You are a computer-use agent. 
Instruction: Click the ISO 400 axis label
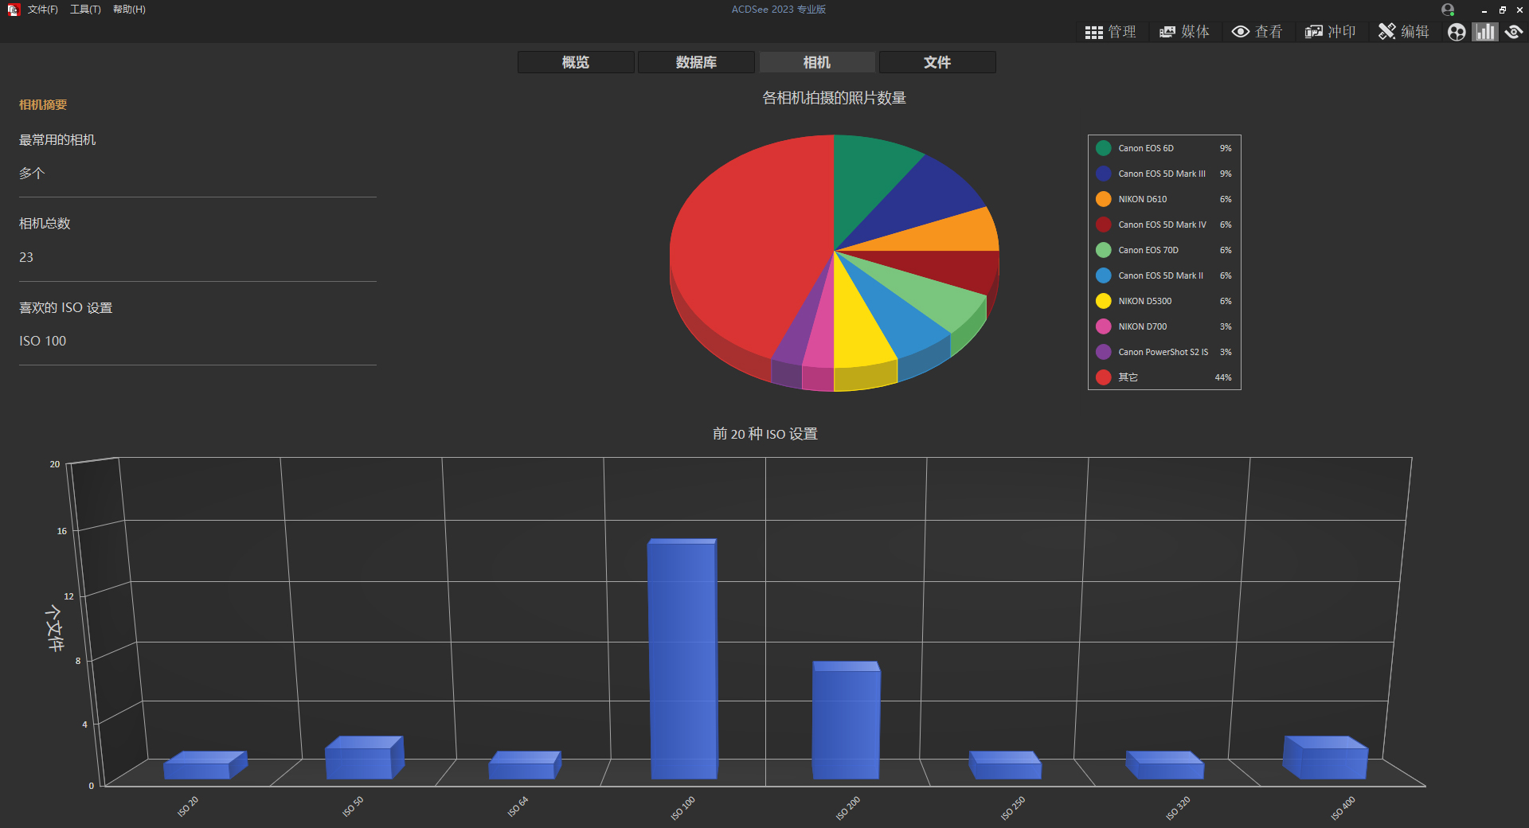pos(1343,808)
